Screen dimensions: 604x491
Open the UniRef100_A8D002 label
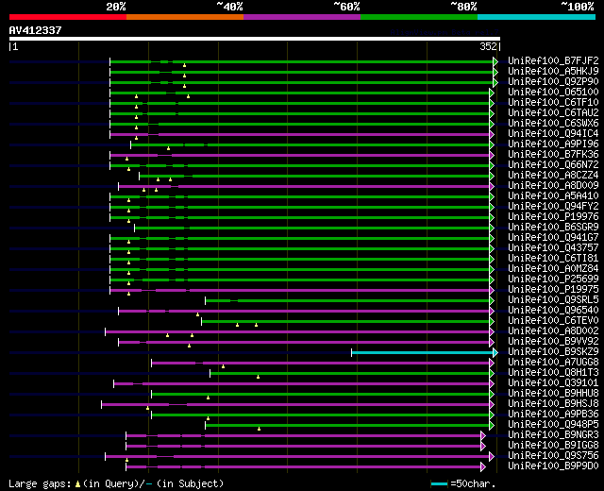[x=553, y=331]
